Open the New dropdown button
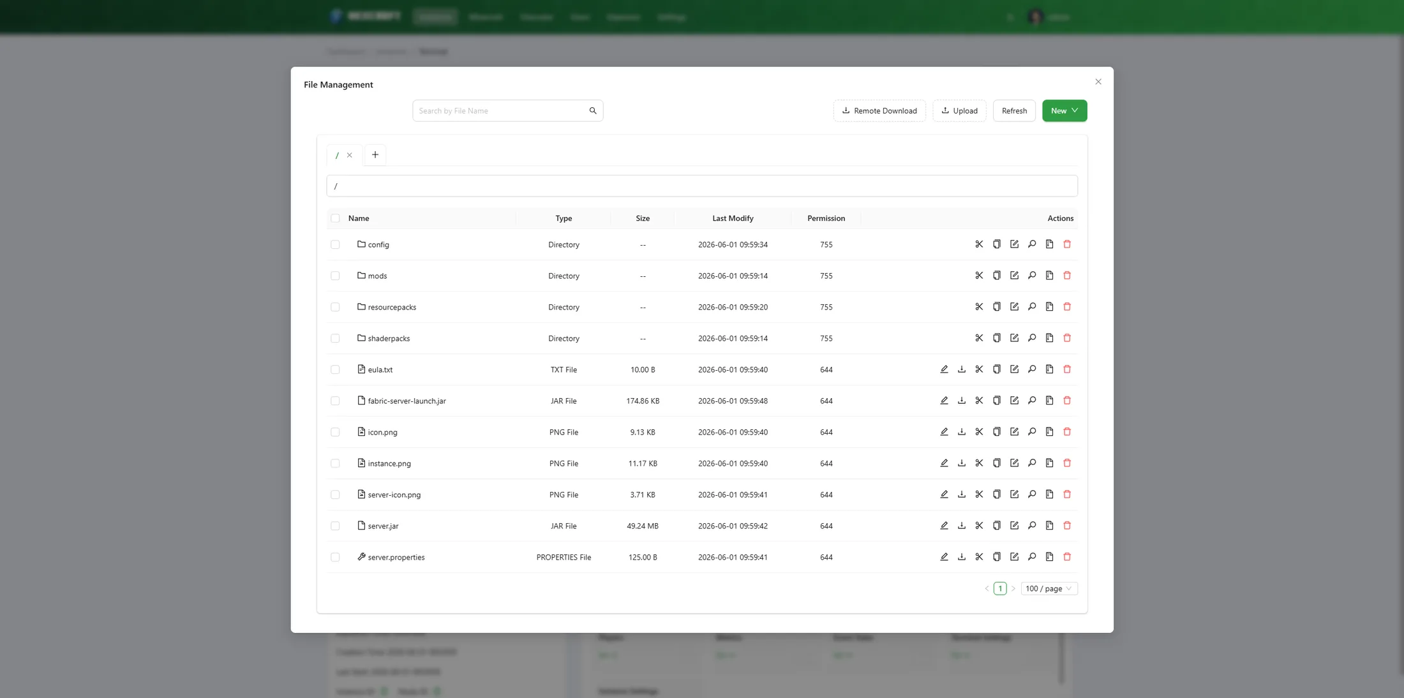 1064,111
